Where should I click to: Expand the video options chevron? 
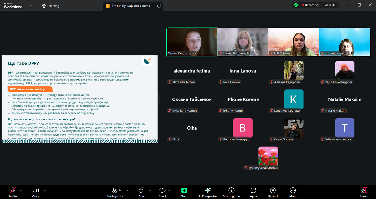pyautogui.click(x=44, y=190)
